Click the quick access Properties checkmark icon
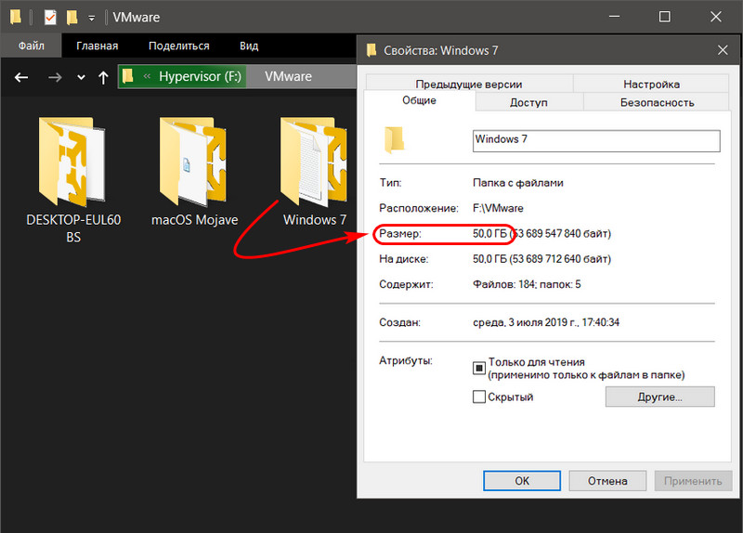Image resolution: width=743 pixels, height=533 pixels. coord(50,18)
